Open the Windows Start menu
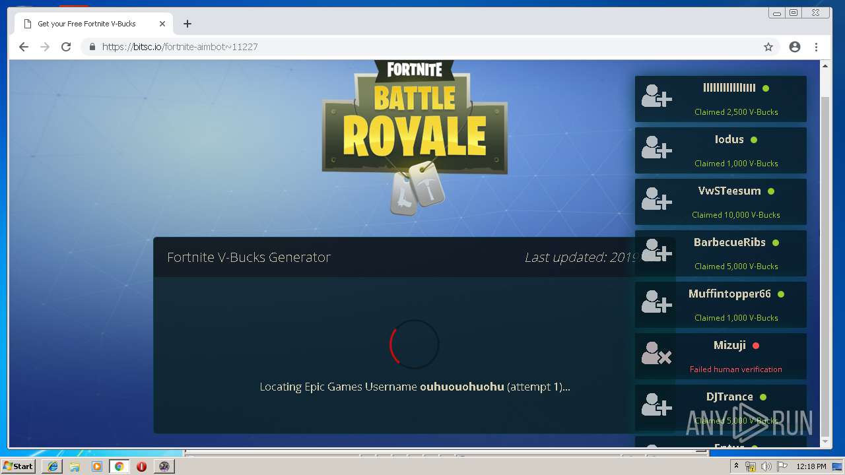This screenshot has height=475, width=845. point(18,466)
